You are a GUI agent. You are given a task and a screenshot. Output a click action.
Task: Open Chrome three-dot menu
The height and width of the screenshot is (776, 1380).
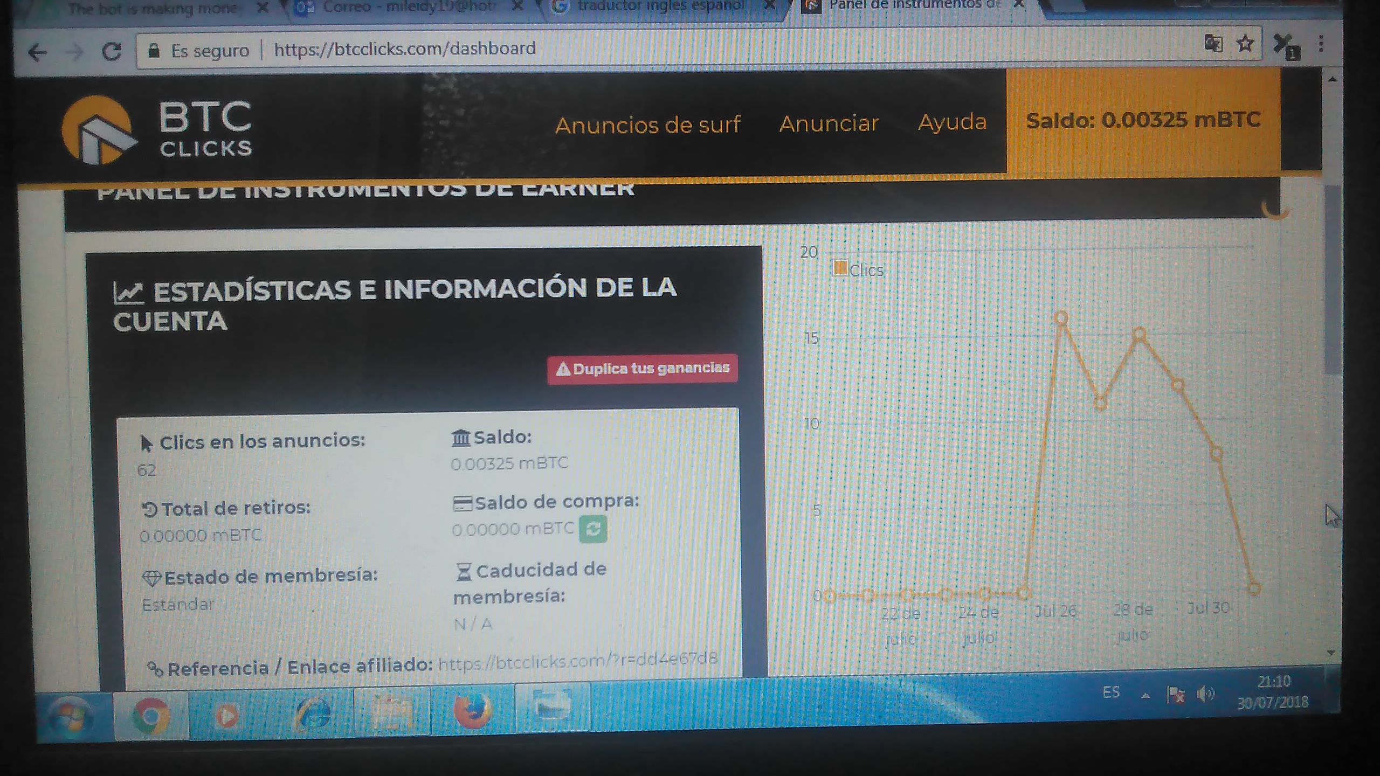1321,44
